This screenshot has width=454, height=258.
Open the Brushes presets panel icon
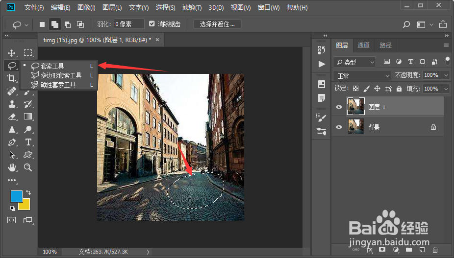(x=322, y=131)
